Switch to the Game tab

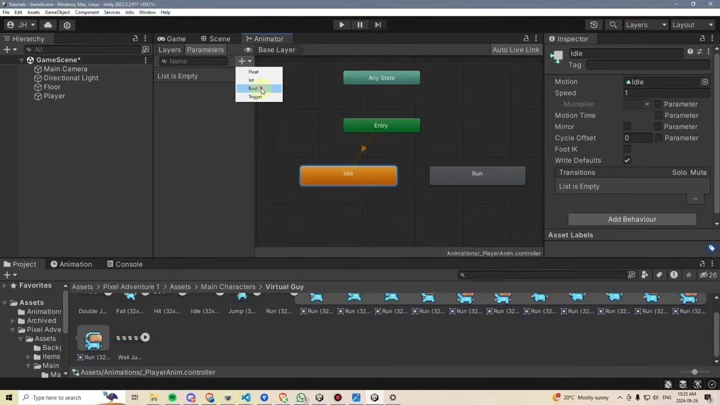tap(172, 39)
